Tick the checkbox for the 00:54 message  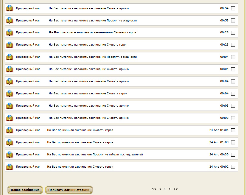point(233,8)
